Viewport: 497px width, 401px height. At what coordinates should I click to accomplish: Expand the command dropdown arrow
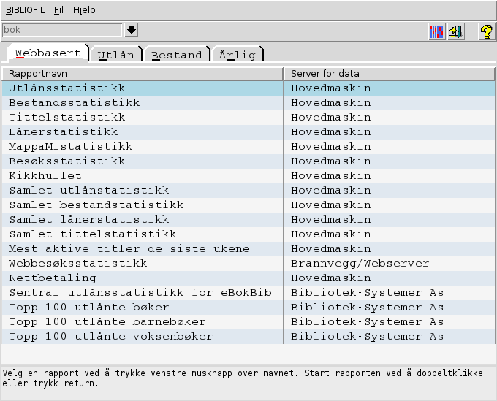coord(132,30)
